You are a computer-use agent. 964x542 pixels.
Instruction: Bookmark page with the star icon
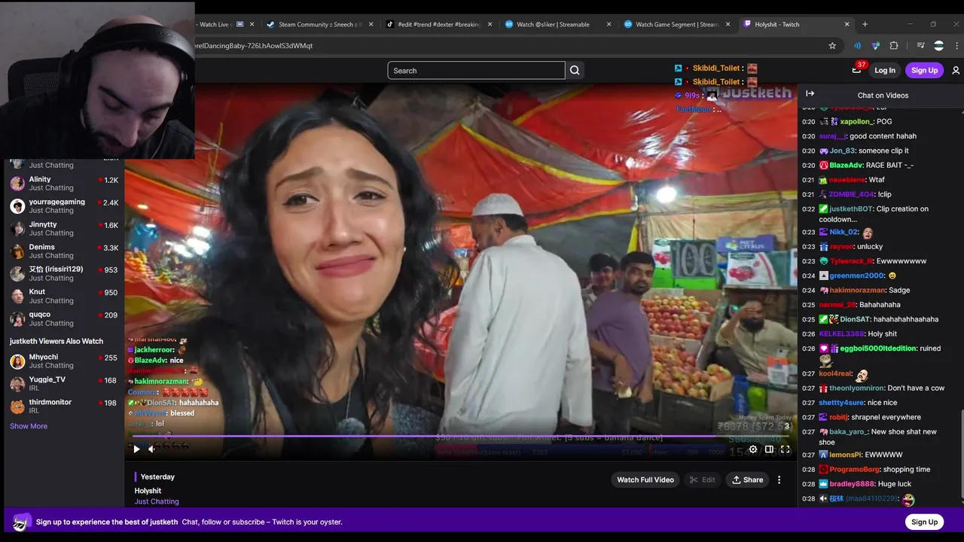832,45
